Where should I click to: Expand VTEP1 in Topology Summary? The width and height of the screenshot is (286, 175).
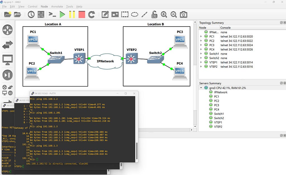[x=201, y=62]
